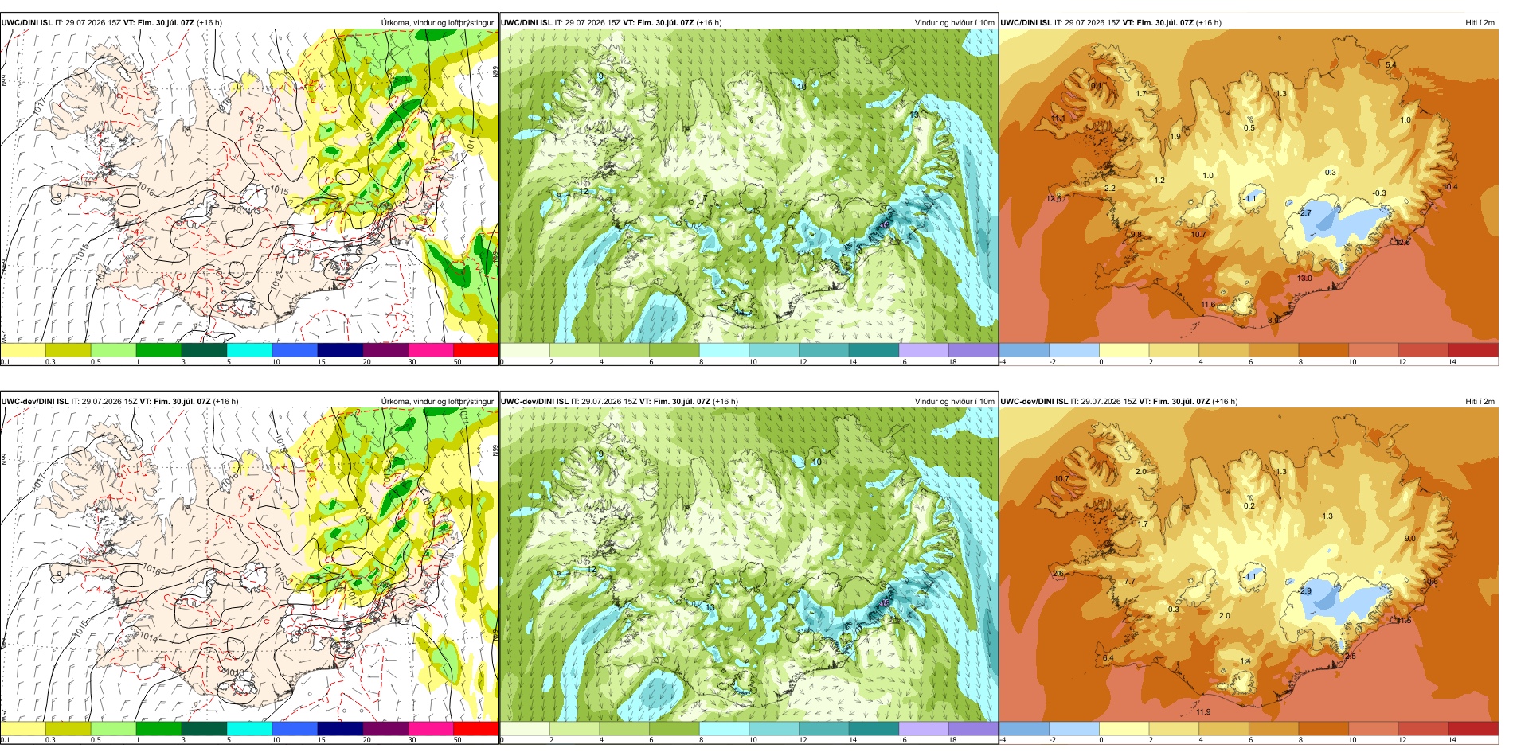Click the -2.9 glacier label on bottom temperature map

[1304, 591]
